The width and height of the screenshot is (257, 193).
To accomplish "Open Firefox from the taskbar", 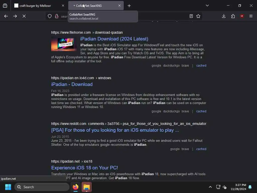I will [76, 187].
